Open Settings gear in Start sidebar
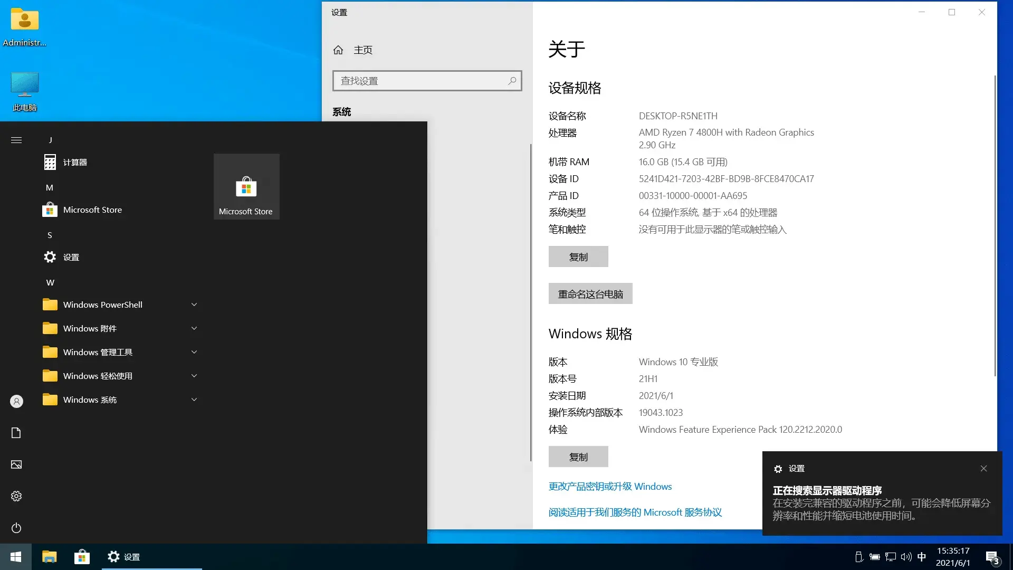The image size is (1013, 570). coord(16,496)
